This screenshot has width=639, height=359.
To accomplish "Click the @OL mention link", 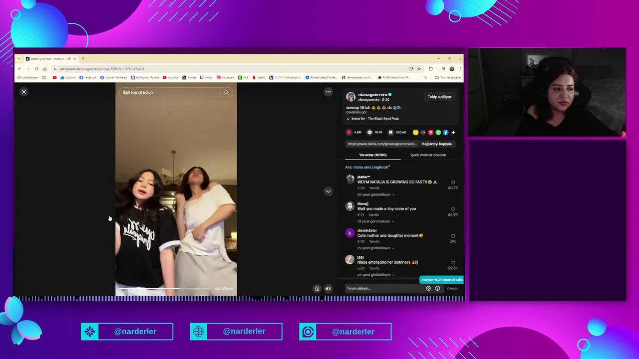I will [397, 108].
